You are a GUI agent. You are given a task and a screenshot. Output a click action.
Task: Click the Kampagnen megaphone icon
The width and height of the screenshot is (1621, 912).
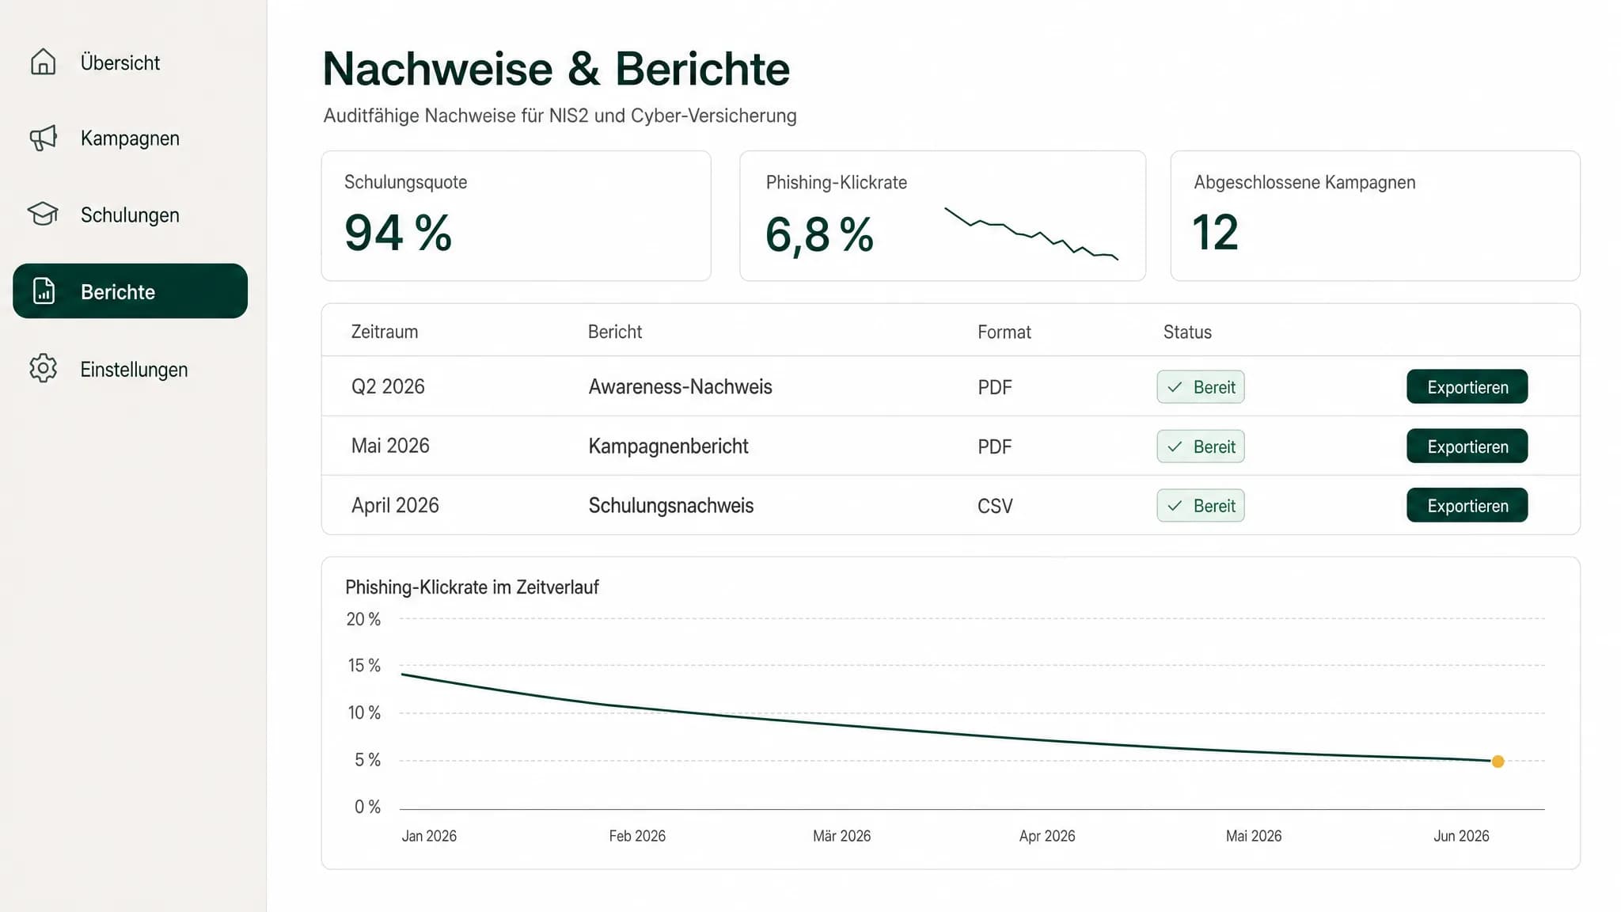pyautogui.click(x=43, y=138)
